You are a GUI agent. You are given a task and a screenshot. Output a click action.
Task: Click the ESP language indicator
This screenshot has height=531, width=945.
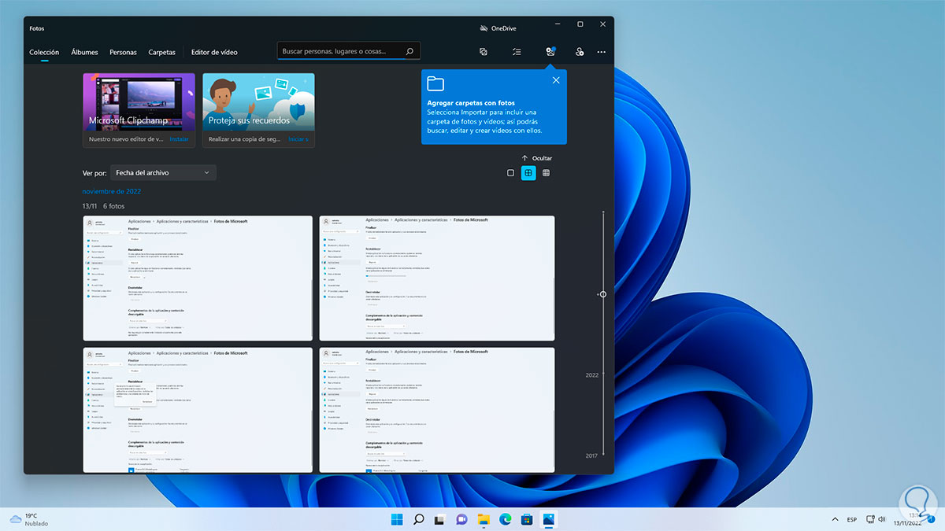(x=852, y=519)
